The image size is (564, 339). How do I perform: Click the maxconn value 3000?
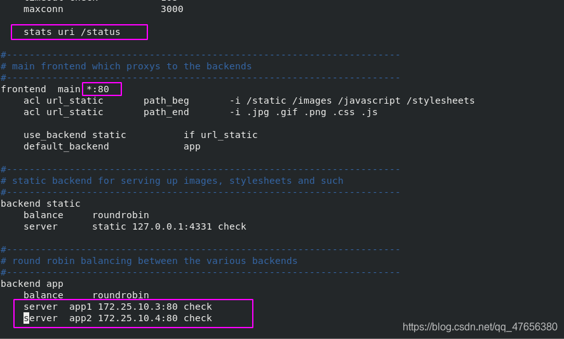172,9
